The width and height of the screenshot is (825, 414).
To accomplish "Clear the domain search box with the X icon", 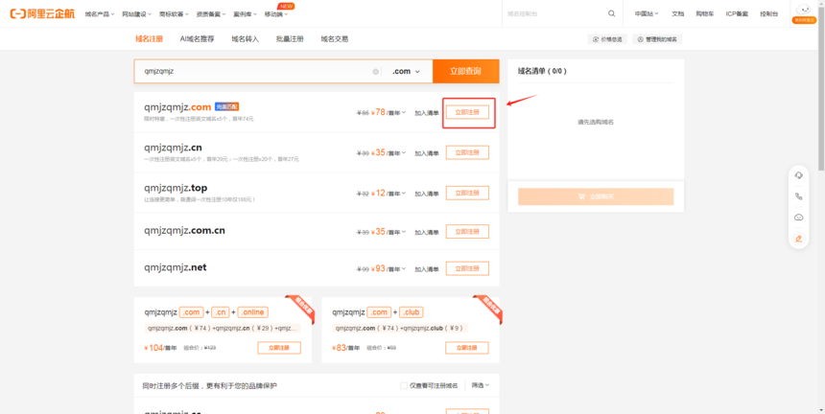I will coord(375,72).
